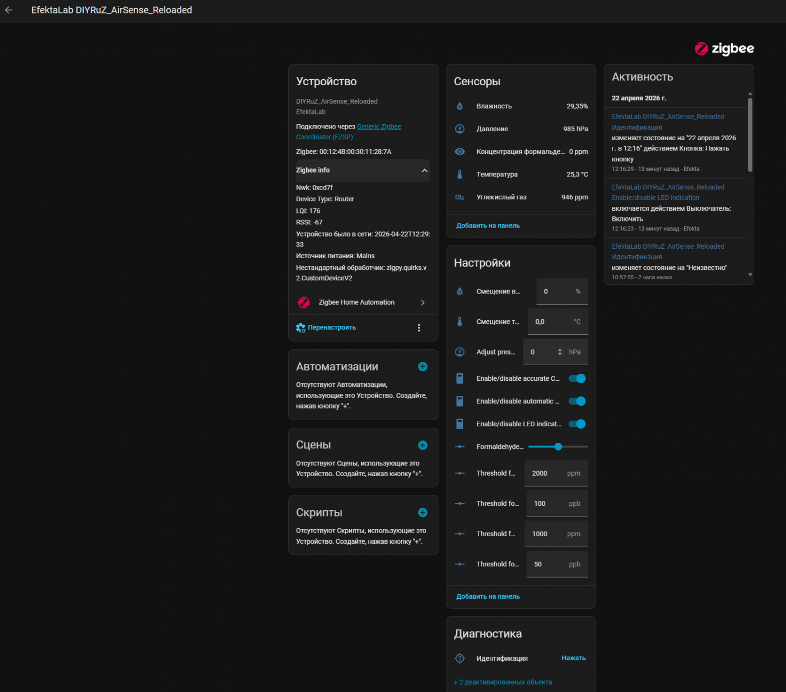Add a new automation with plus icon
786x692 pixels.
coord(423,367)
